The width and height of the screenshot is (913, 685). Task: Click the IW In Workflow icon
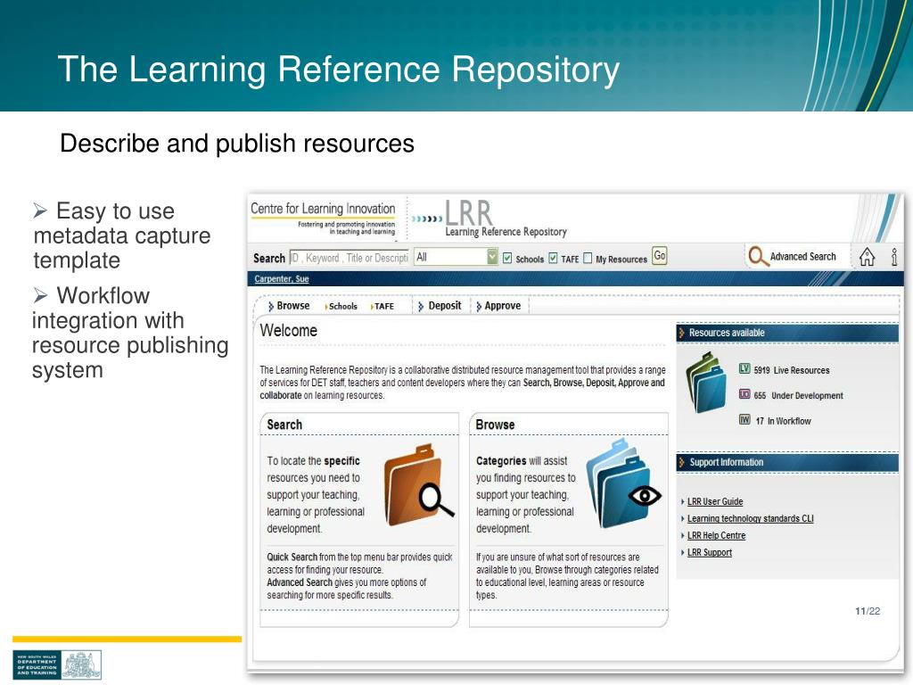tap(744, 419)
